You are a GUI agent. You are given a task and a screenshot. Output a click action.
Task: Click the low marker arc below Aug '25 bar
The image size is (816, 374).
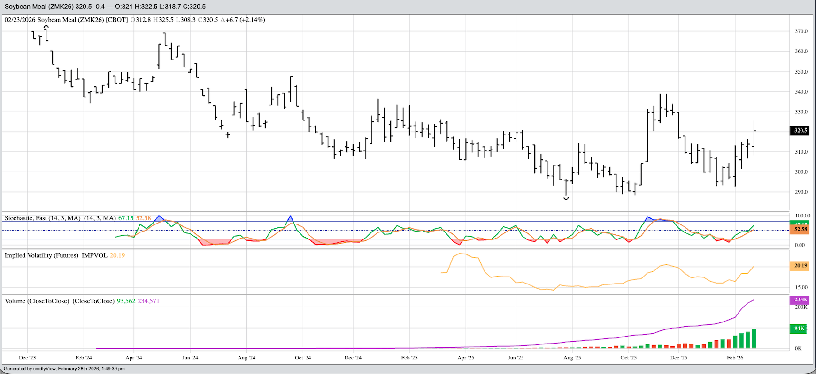pos(566,199)
